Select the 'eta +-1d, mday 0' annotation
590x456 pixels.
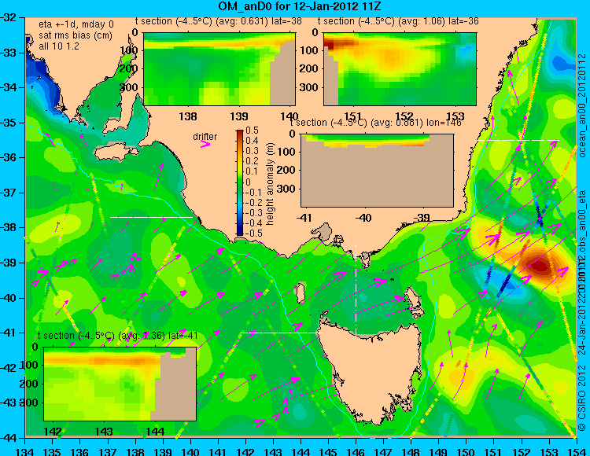[x=76, y=24]
